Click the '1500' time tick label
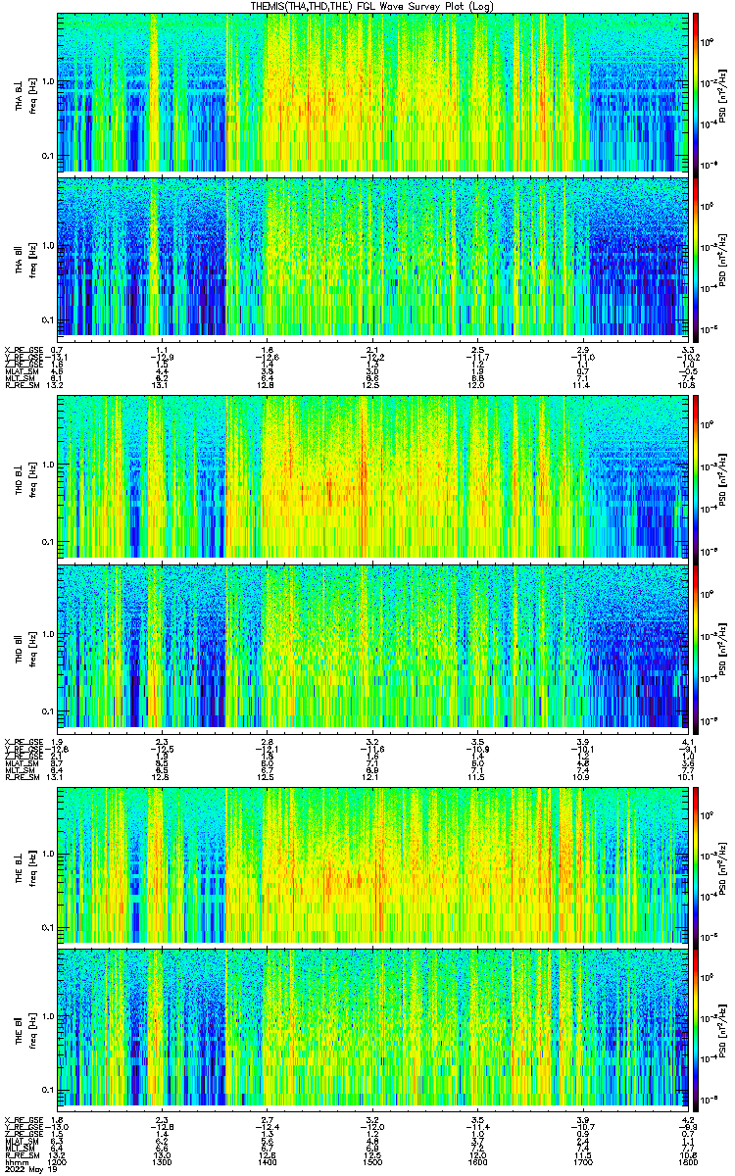 tap(372, 1160)
